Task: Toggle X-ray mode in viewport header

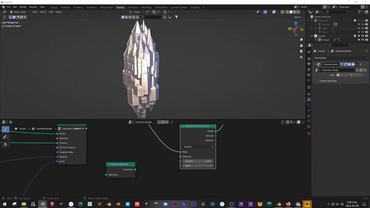Action: pos(283,12)
